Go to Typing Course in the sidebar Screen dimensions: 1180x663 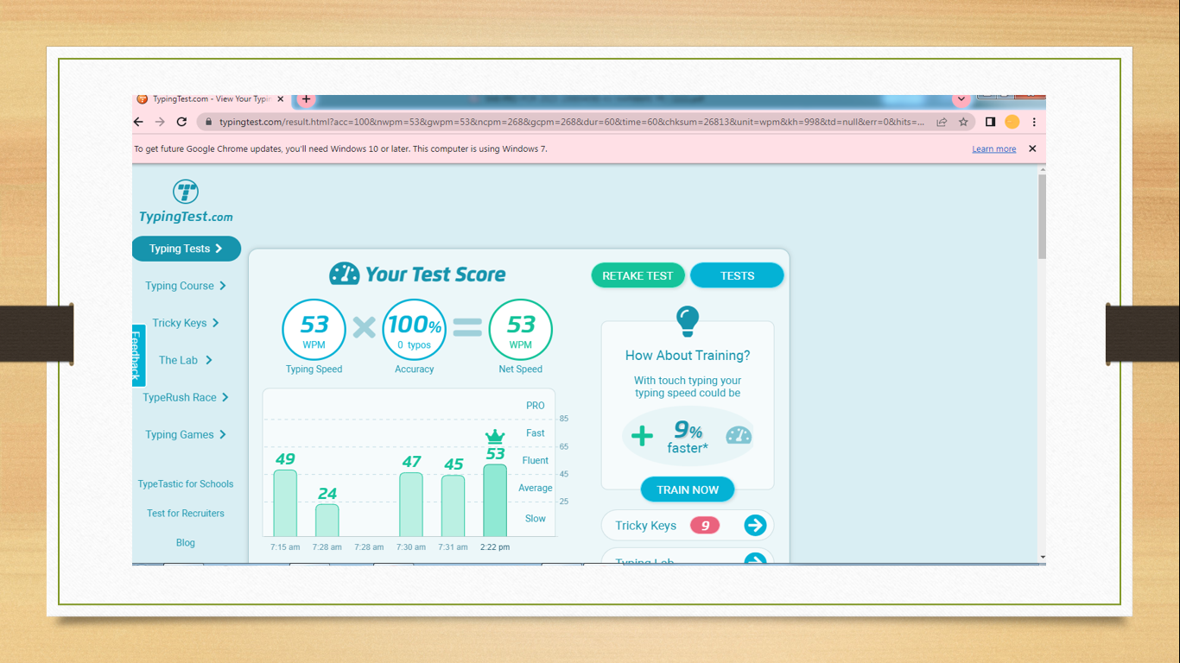[186, 286]
